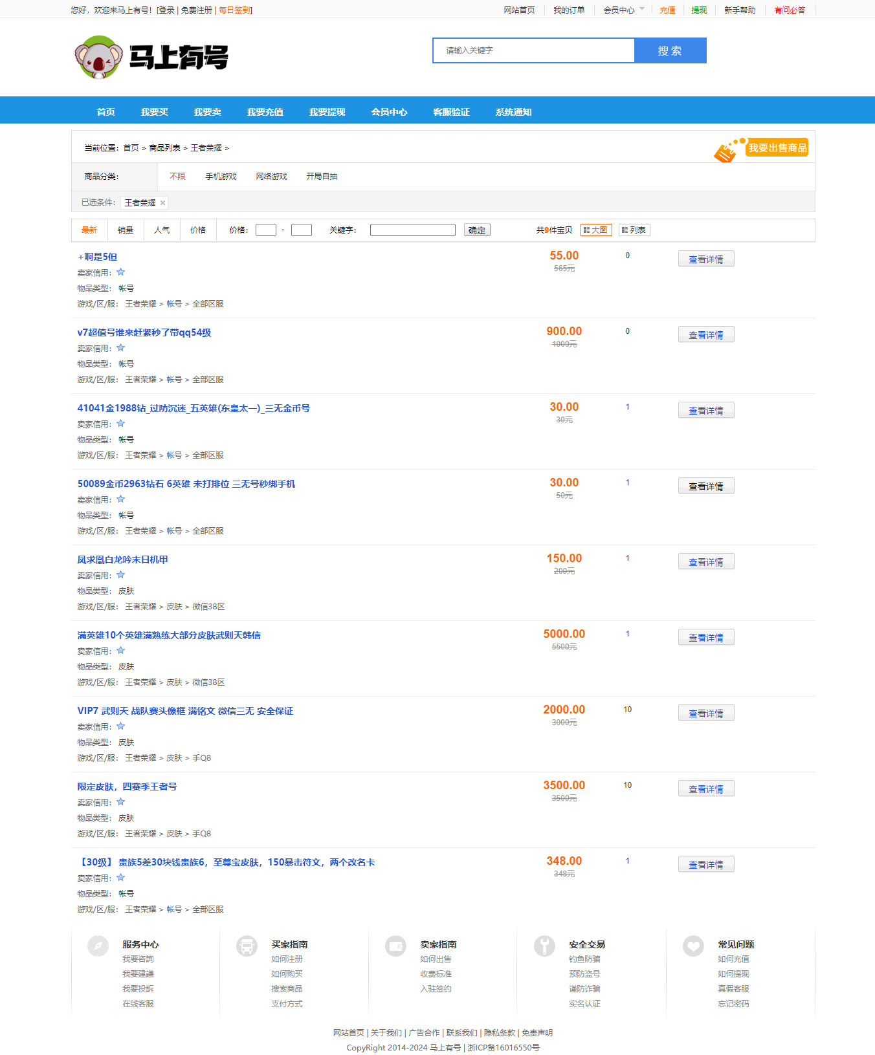Click seller credit star for VIP7 武则天 listing
This screenshot has height=1055, width=875.
120,726
